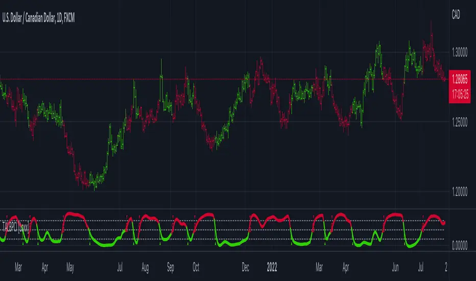Select the Aug label on the time axis
The height and width of the screenshot is (281, 476).
(145, 267)
